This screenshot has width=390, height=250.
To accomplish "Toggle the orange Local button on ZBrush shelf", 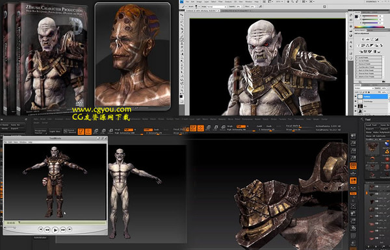I will point(353,181).
